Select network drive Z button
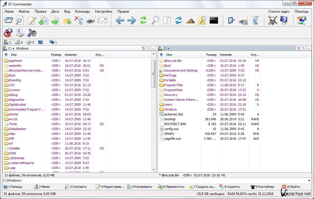 pyautogui.click(x=30, y=42)
